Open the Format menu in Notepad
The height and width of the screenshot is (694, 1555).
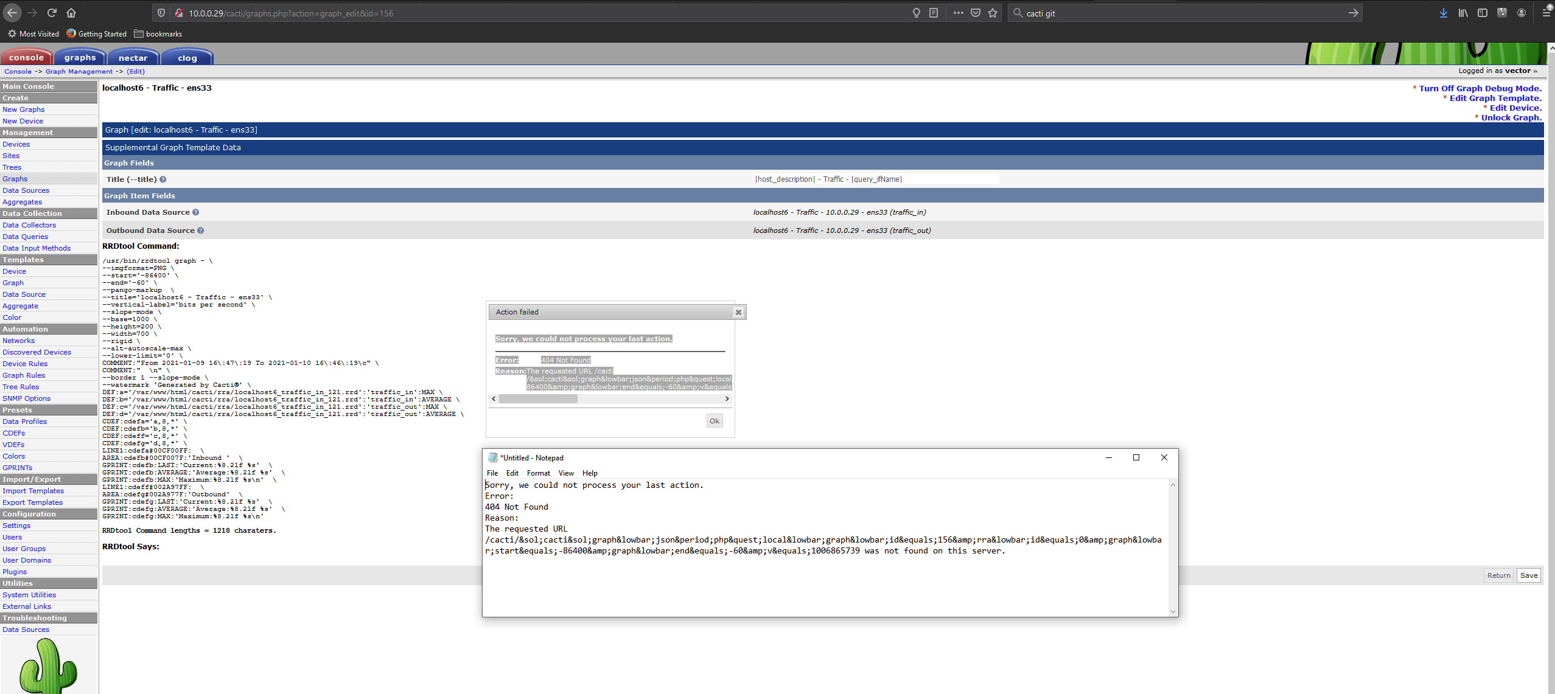click(x=538, y=473)
